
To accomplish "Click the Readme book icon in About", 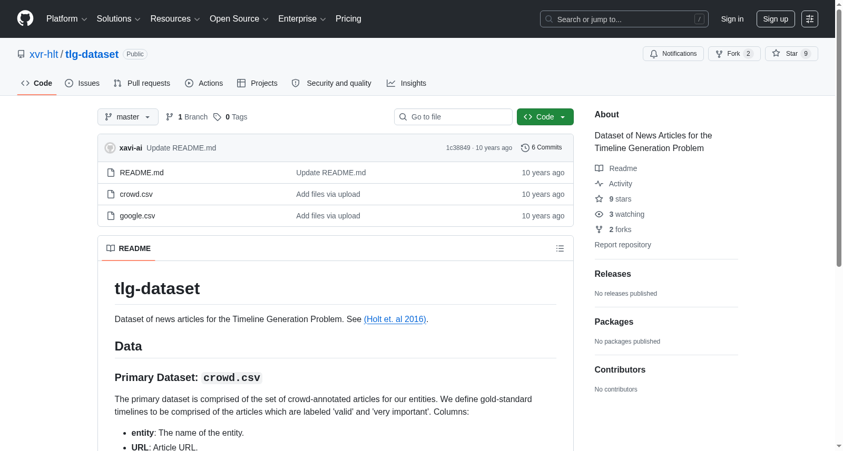I will point(599,168).
